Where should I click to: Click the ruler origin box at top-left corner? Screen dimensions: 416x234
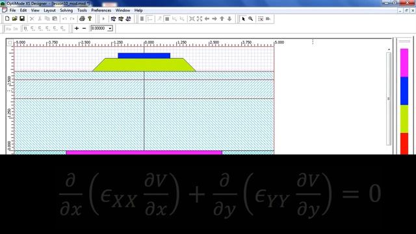pos(10,42)
